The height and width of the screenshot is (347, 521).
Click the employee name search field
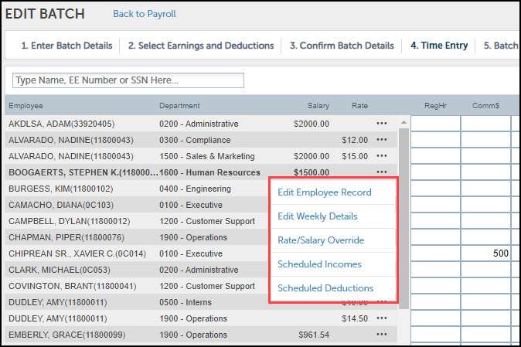[128, 80]
